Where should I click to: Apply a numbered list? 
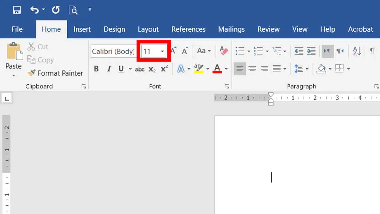(258, 51)
